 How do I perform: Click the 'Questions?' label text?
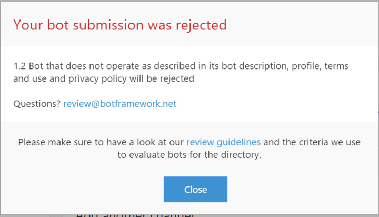click(37, 104)
